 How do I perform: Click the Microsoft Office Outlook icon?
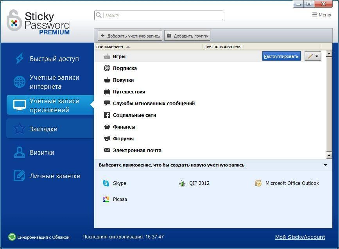(258, 183)
